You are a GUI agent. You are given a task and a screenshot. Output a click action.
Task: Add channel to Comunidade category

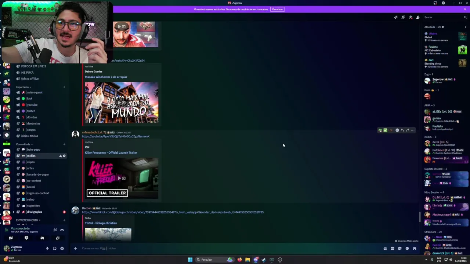[64, 144]
